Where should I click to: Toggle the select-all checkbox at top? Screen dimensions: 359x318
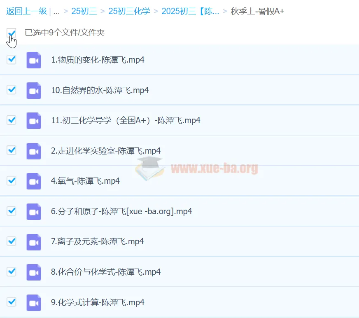click(x=12, y=33)
